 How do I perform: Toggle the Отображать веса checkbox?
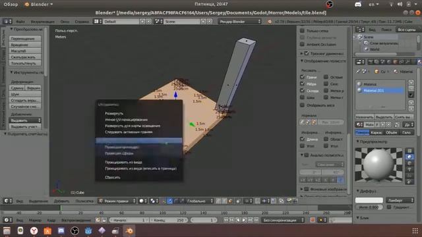click(x=302, y=105)
